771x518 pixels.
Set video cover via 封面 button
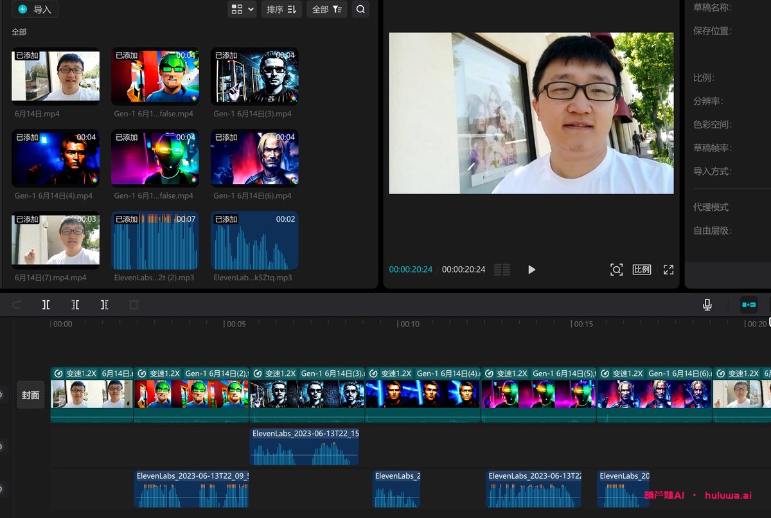pyautogui.click(x=30, y=395)
